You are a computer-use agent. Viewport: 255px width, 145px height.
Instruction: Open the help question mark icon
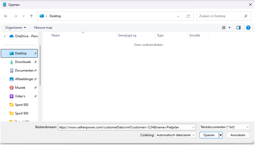pos(248,28)
